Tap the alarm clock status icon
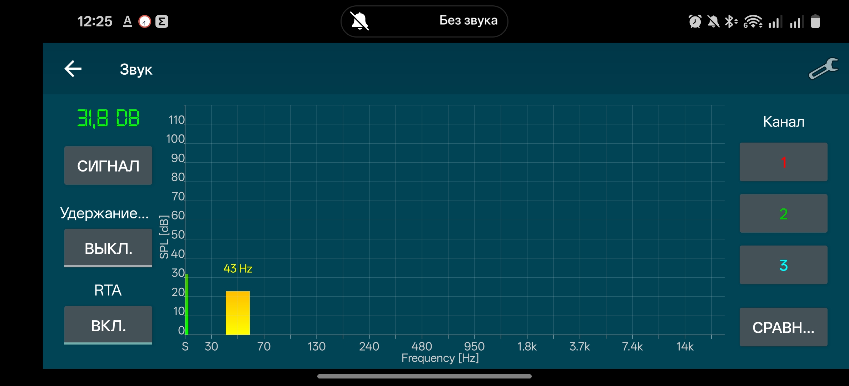Screen dimensions: 849x386 [695, 21]
